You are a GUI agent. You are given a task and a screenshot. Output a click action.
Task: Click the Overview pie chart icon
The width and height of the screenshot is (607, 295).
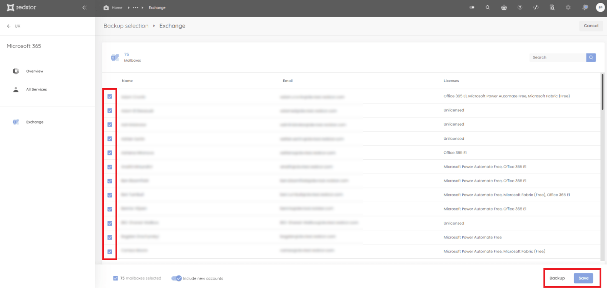click(16, 71)
